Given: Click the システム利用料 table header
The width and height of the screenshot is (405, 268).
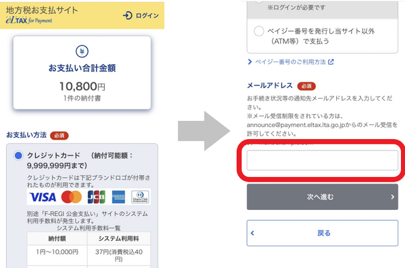Looking at the screenshot, I should 119,238.
